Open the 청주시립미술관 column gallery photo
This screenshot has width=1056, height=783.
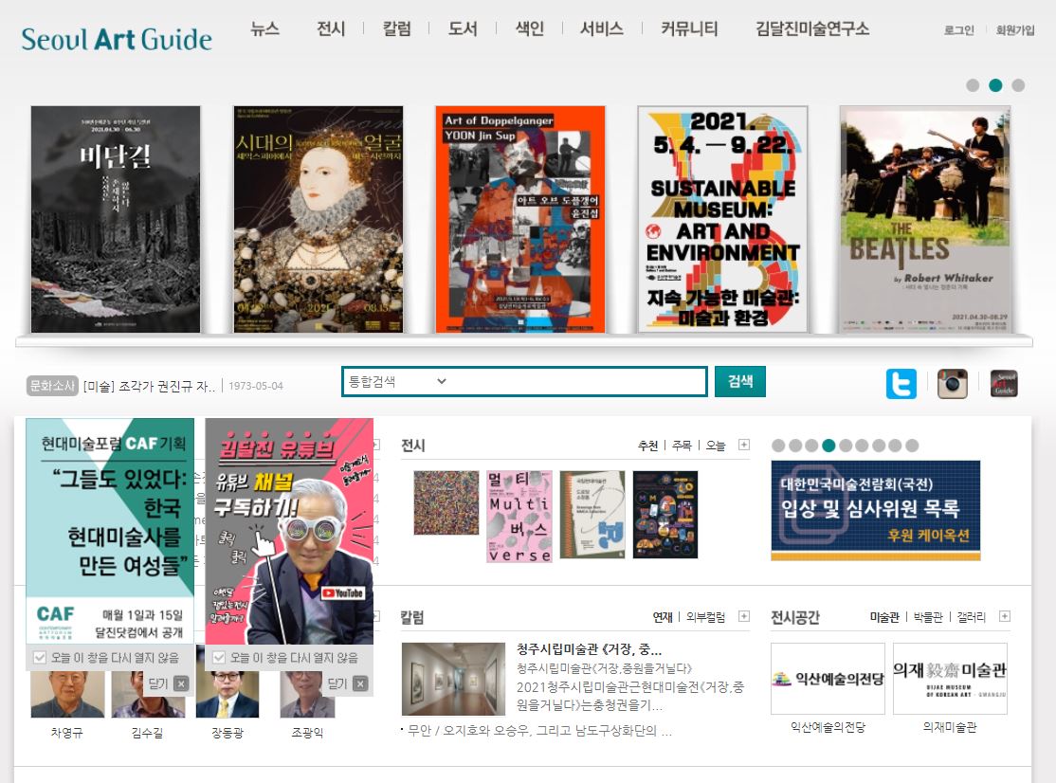point(453,679)
